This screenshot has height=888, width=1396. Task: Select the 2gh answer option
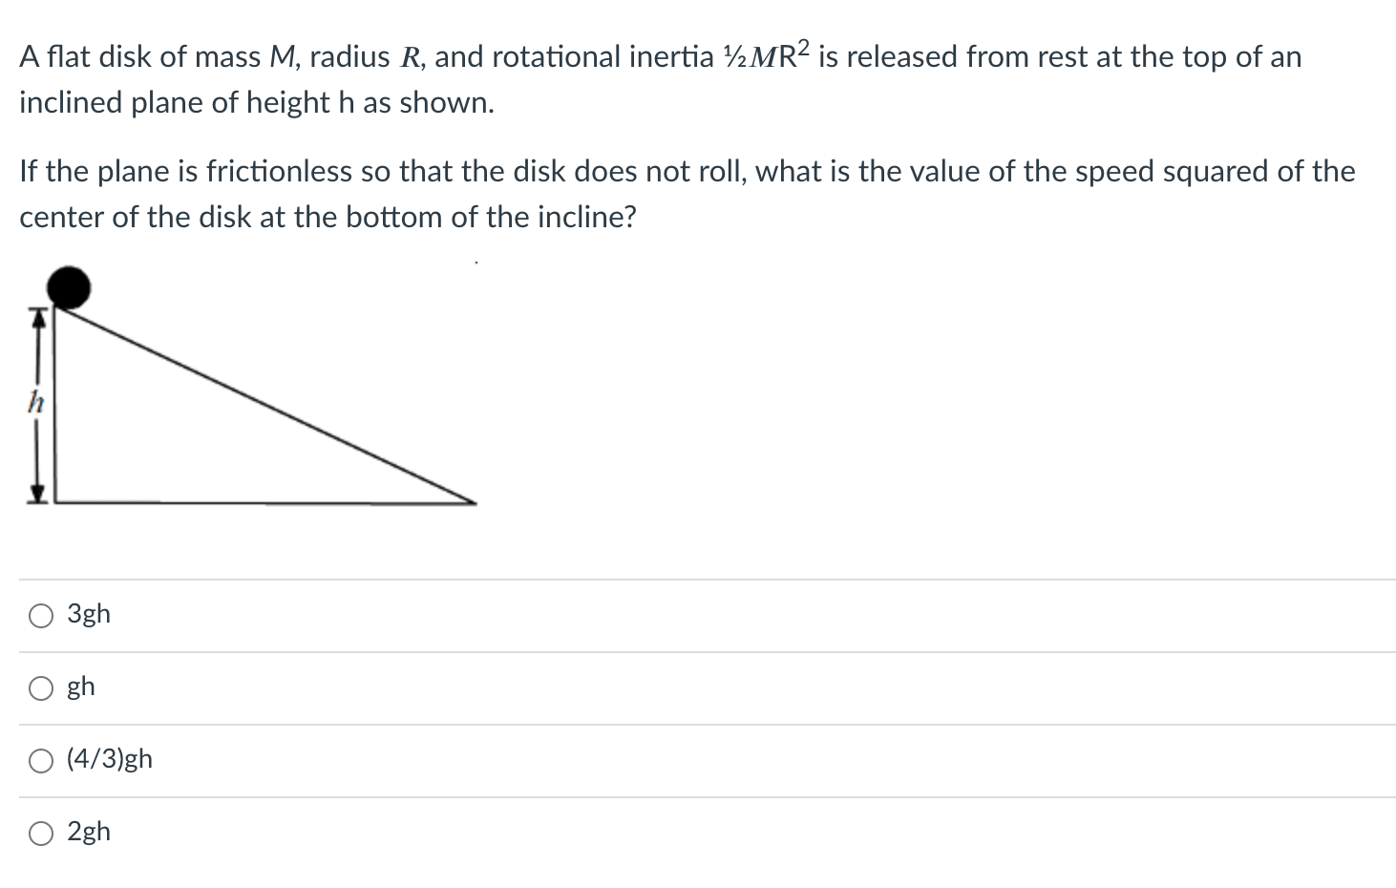click(x=40, y=833)
